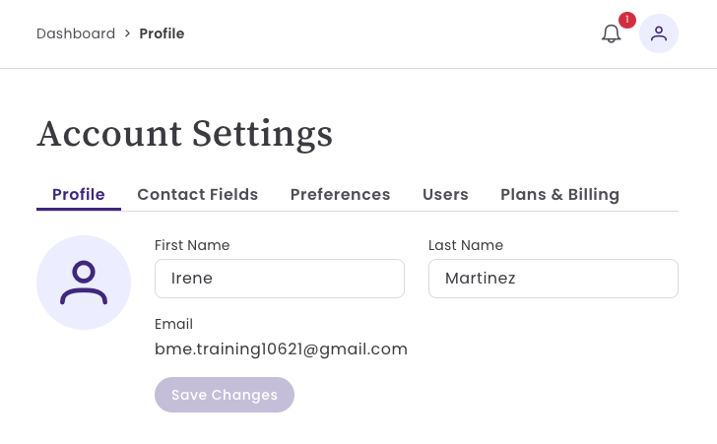Click the Email label
717x444 pixels.
pyautogui.click(x=173, y=324)
